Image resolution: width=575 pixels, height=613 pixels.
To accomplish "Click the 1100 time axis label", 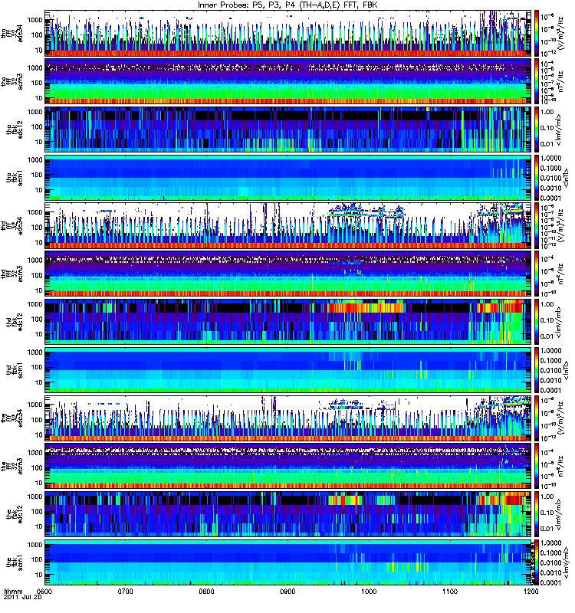I will point(450,591).
